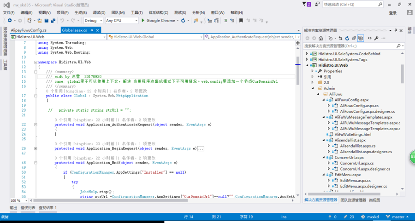The width and height of the screenshot is (415, 223).
Task: Click the Solution Explorer search field
Action: click(x=354, y=46)
